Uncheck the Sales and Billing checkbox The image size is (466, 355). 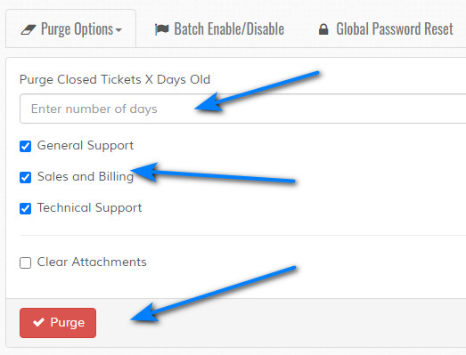click(25, 177)
